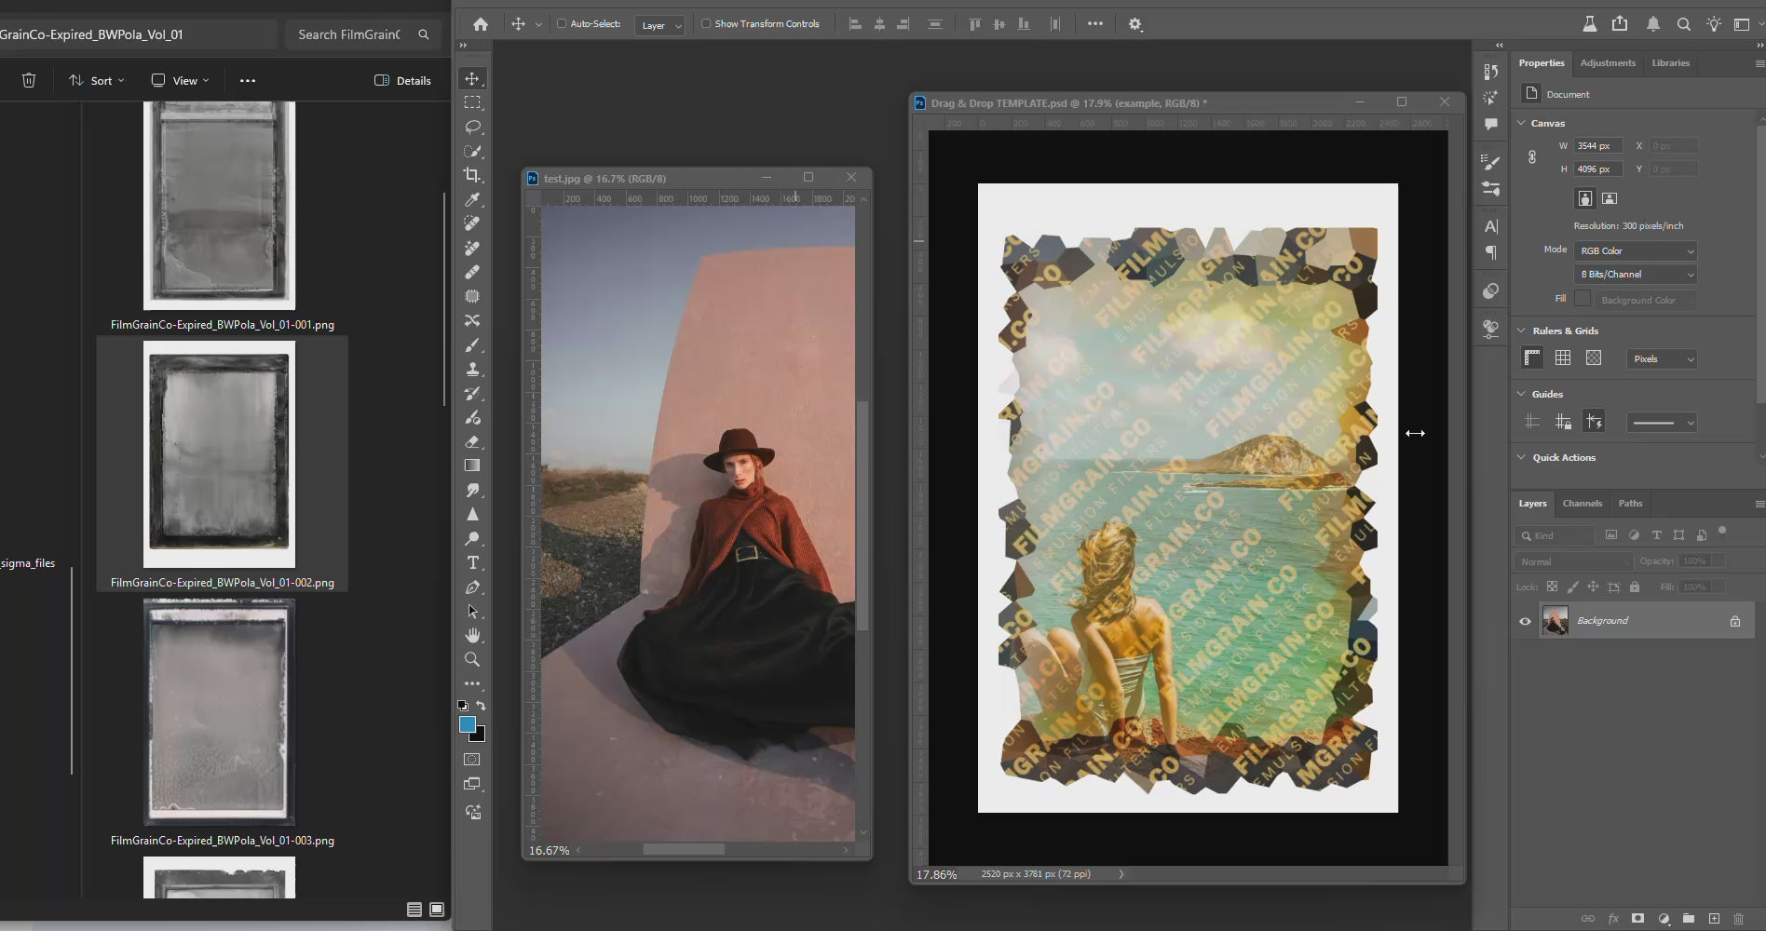
Task: Click the Photoshop Home icon
Action: 480,24
